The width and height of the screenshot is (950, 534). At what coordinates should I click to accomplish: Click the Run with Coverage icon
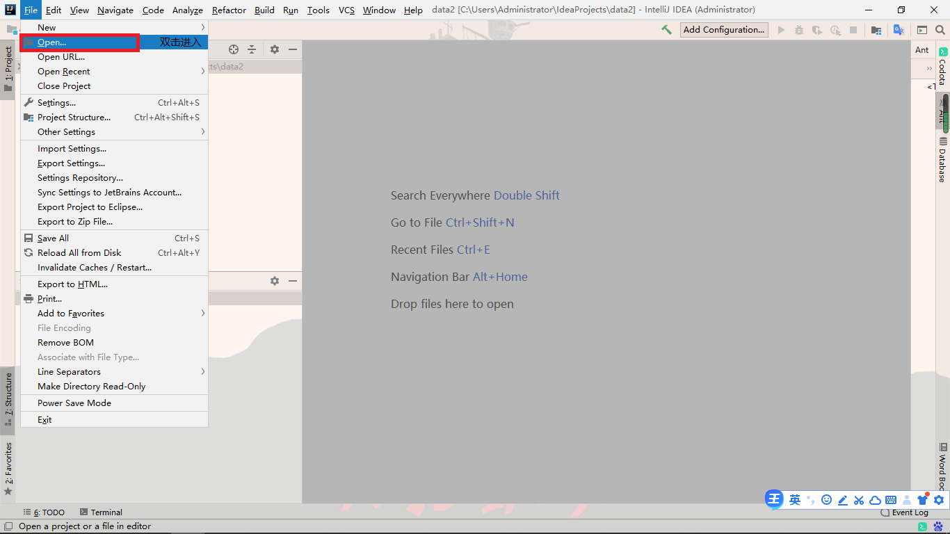(817, 30)
